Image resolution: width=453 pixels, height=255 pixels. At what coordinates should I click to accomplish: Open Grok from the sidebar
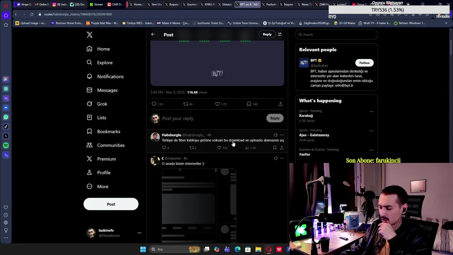[x=97, y=104]
